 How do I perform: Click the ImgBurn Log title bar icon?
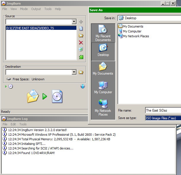pos(4,119)
